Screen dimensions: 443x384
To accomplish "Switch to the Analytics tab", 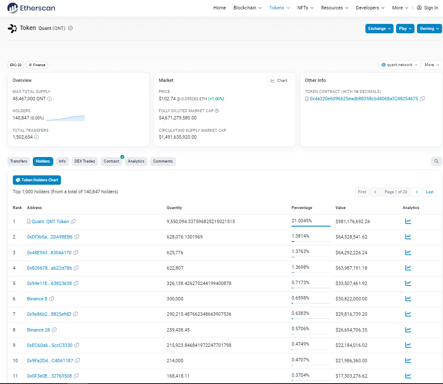I will click(136, 161).
